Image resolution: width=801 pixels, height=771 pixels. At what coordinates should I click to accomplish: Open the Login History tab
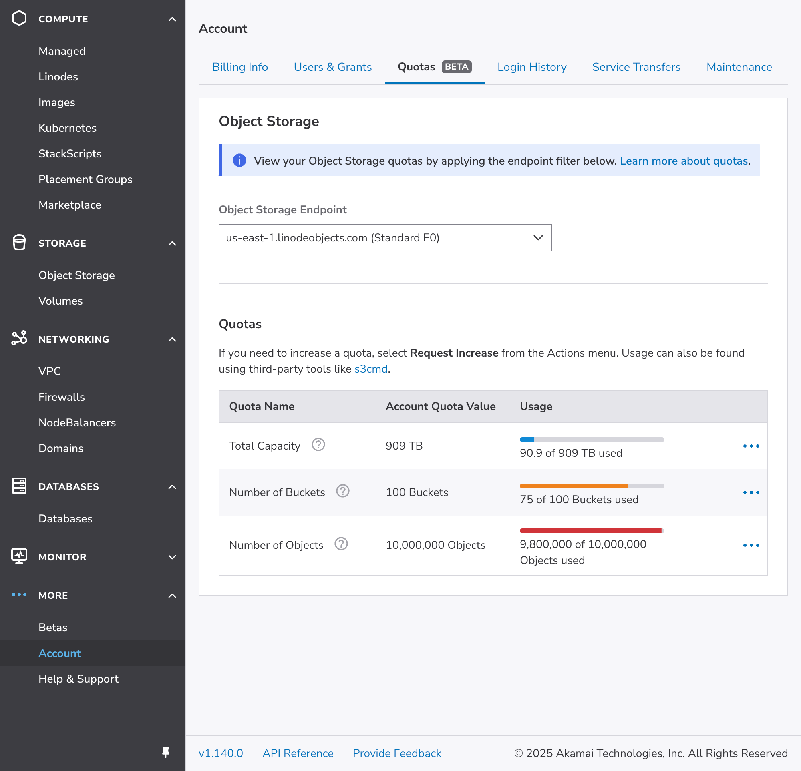click(531, 67)
